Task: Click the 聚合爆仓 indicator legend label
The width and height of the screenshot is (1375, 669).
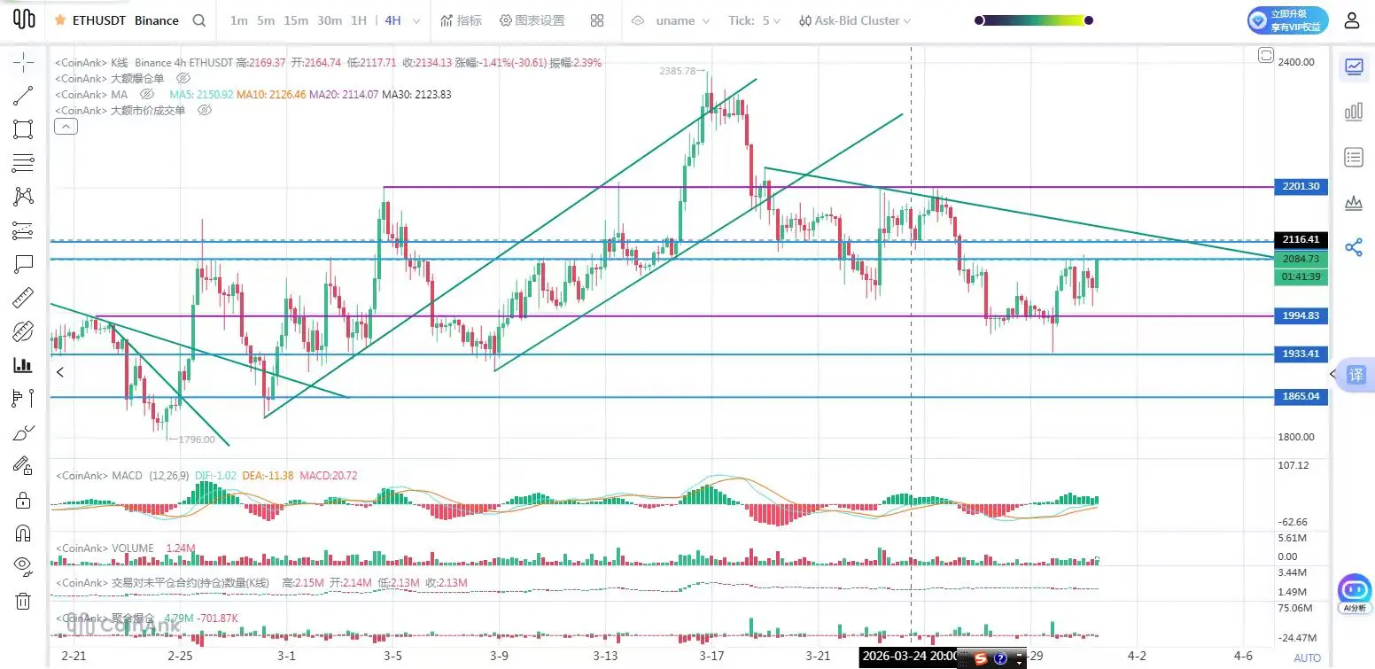Action: [133, 618]
